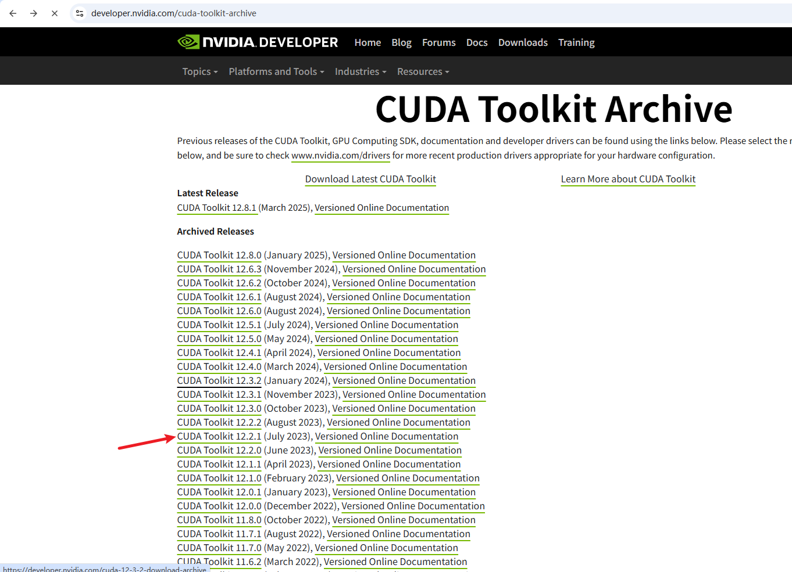Open CUDA Toolkit 12.0.1 link
This screenshot has height=572, width=792.
click(219, 492)
